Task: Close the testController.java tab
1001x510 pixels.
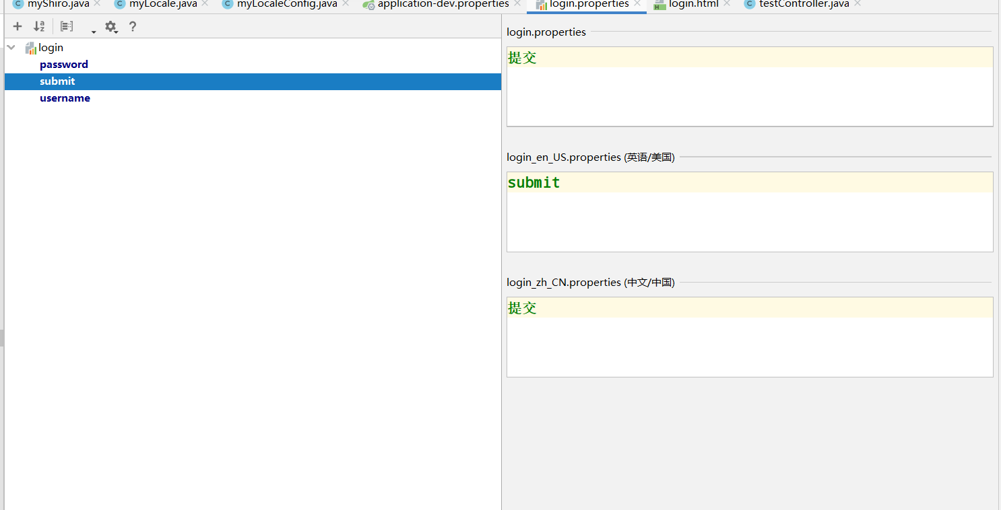Action: pos(858,3)
